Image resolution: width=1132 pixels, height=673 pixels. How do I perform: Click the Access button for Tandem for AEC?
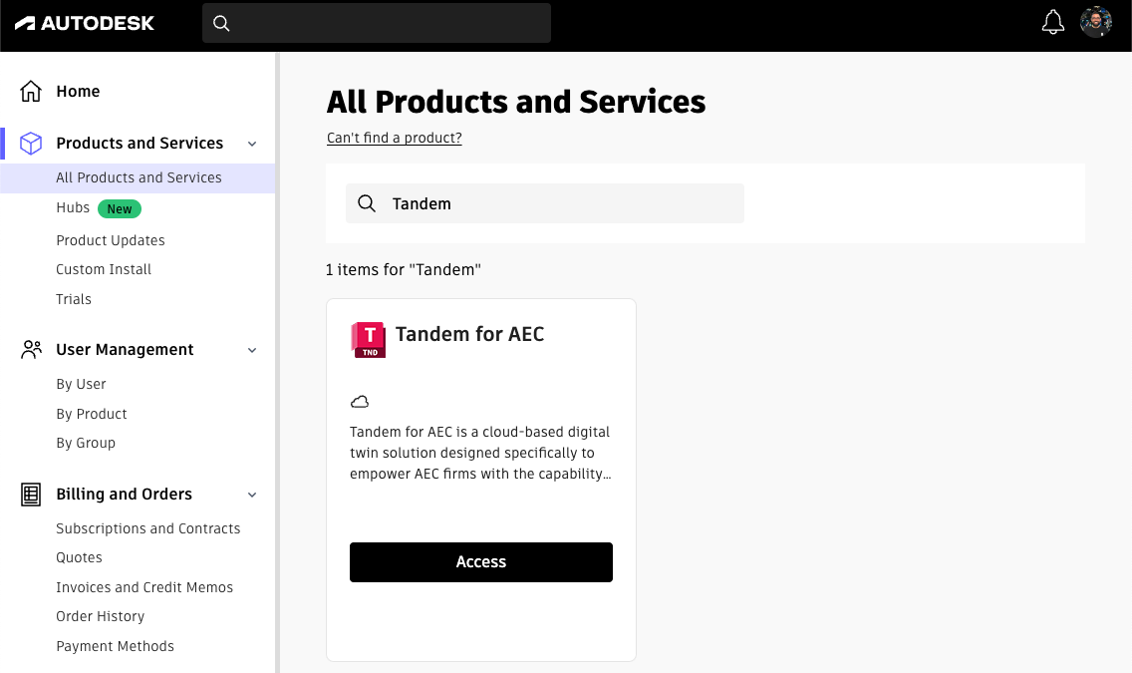point(480,561)
